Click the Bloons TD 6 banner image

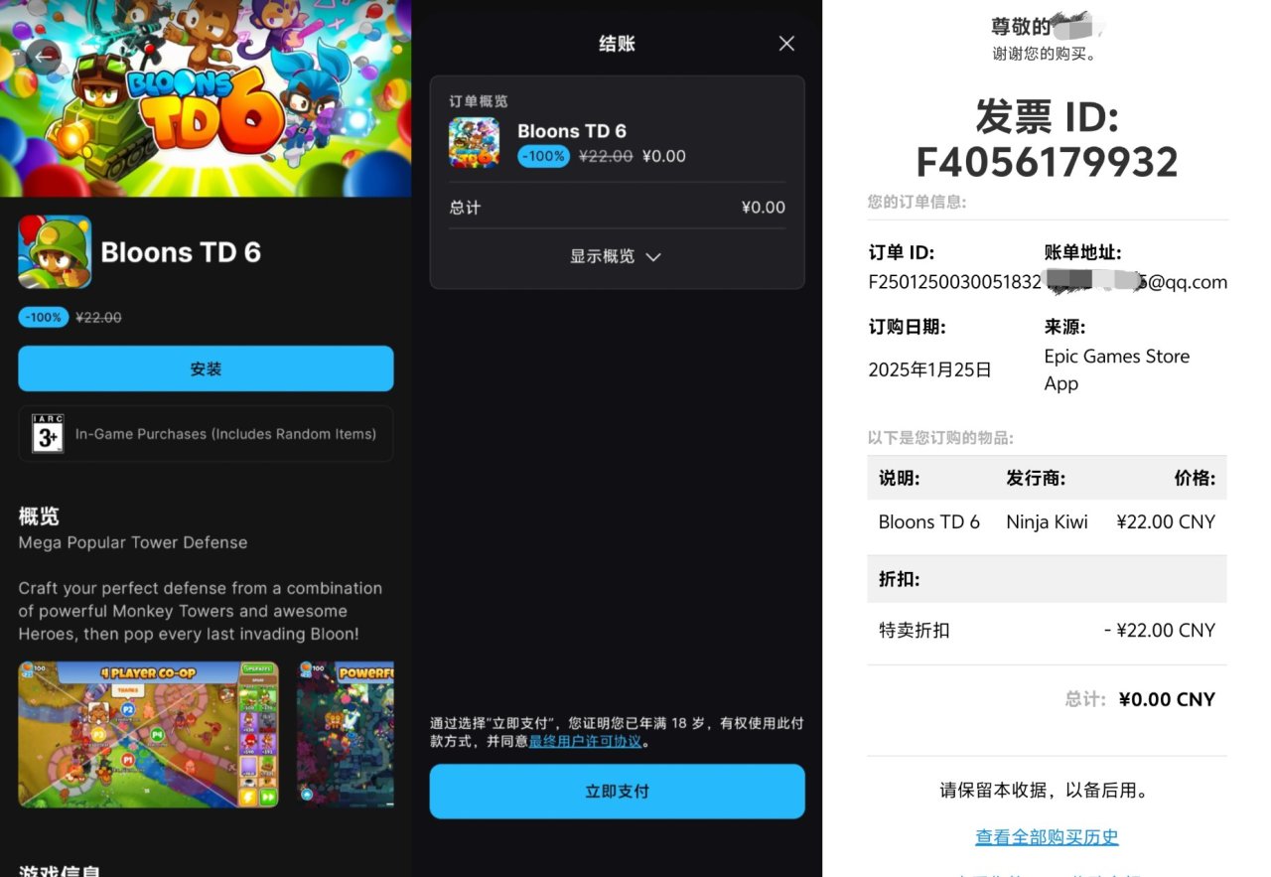point(206,98)
